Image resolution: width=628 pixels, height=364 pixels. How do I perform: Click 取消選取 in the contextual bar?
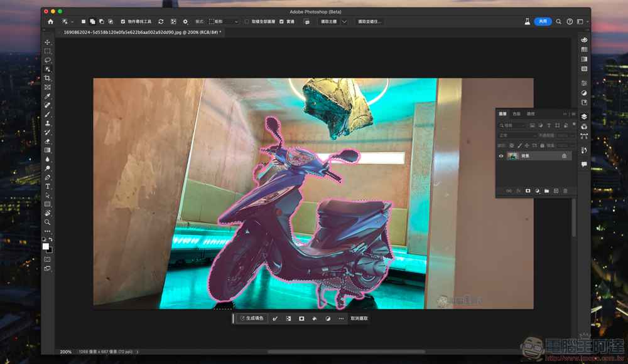(359, 318)
